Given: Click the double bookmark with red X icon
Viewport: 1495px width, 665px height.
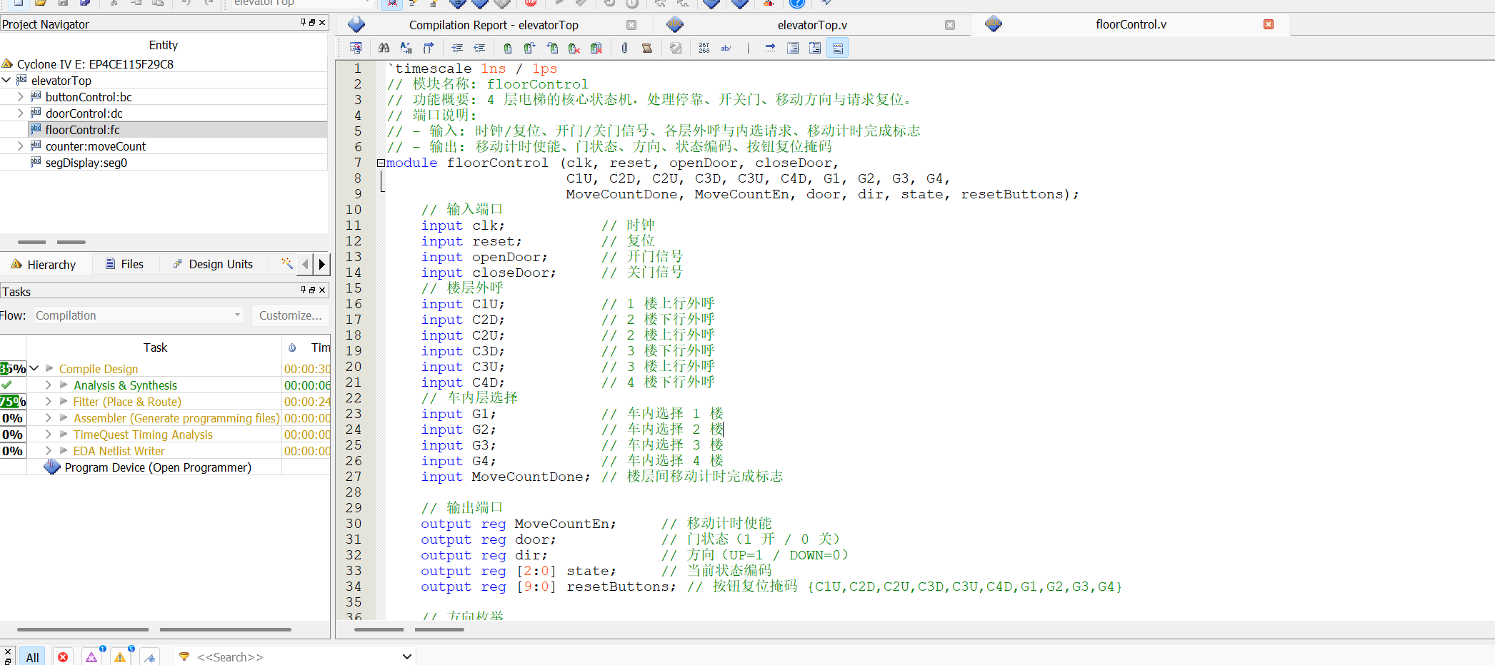Looking at the screenshot, I should click(x=596, y=48).
